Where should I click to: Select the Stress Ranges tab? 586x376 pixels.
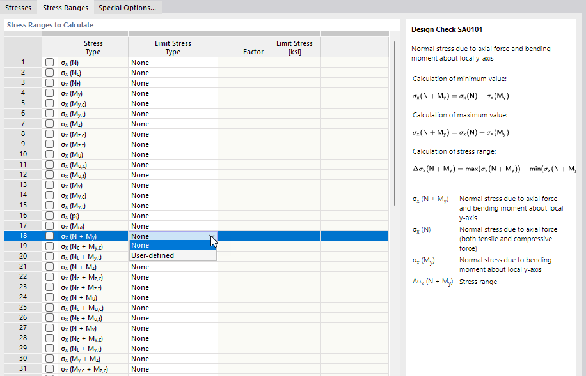[x=65, y=8]
